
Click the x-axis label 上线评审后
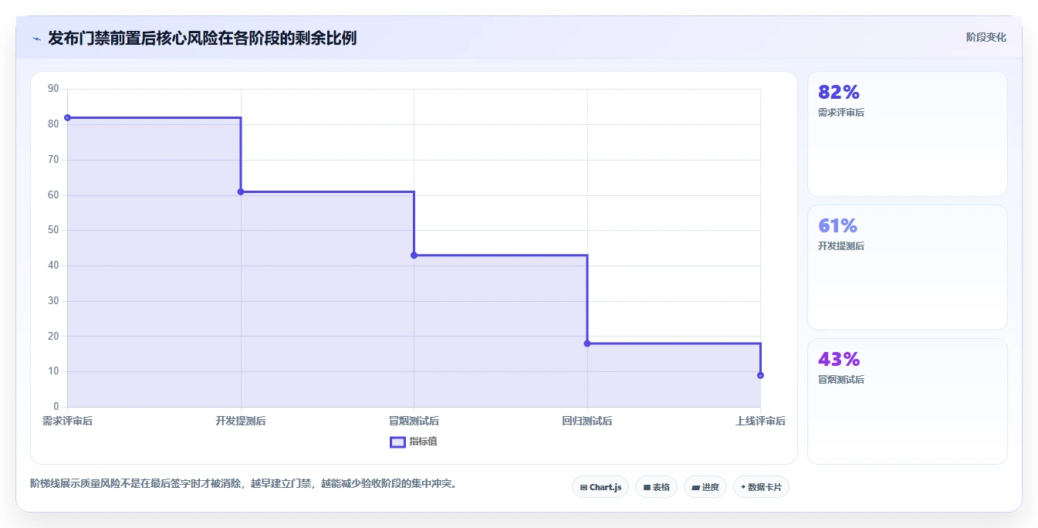(x=760, y=421)
